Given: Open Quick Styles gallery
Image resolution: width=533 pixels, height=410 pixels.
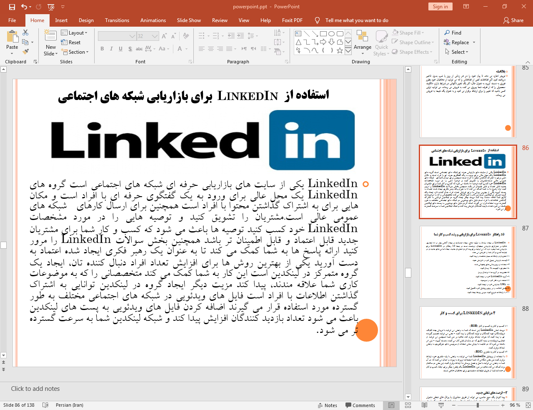Looking at the screenshot, I should click(381, 42).
